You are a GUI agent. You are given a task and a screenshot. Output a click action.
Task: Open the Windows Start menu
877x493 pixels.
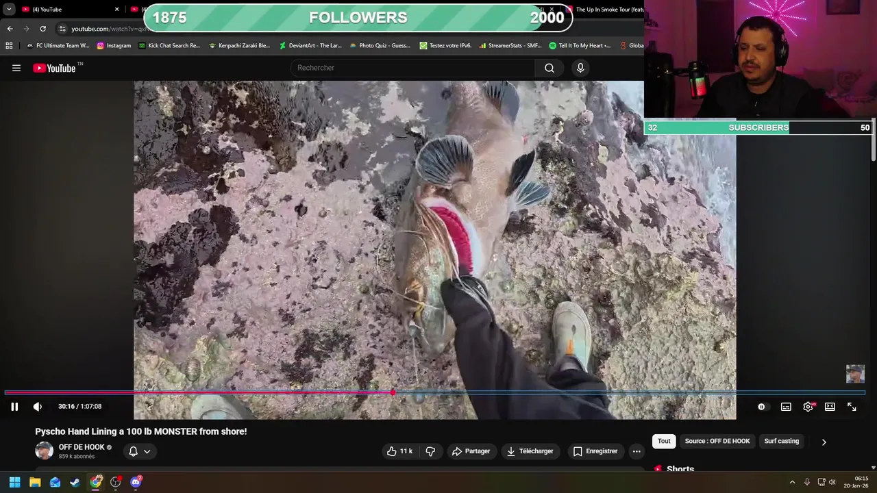[14, 482]
